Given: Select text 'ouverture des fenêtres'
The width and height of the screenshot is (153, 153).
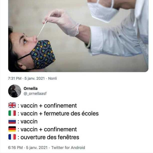Looking at the screenshot, I should pos(50,137).
